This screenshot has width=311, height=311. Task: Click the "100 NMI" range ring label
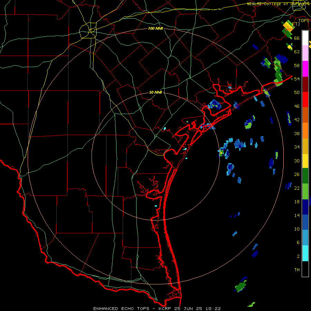(155, 29)
